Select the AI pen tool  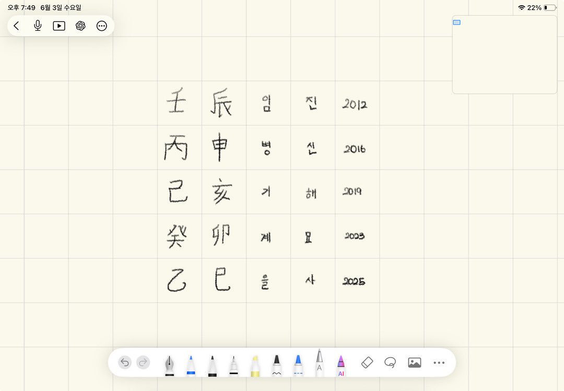click(x=340, y=365)
